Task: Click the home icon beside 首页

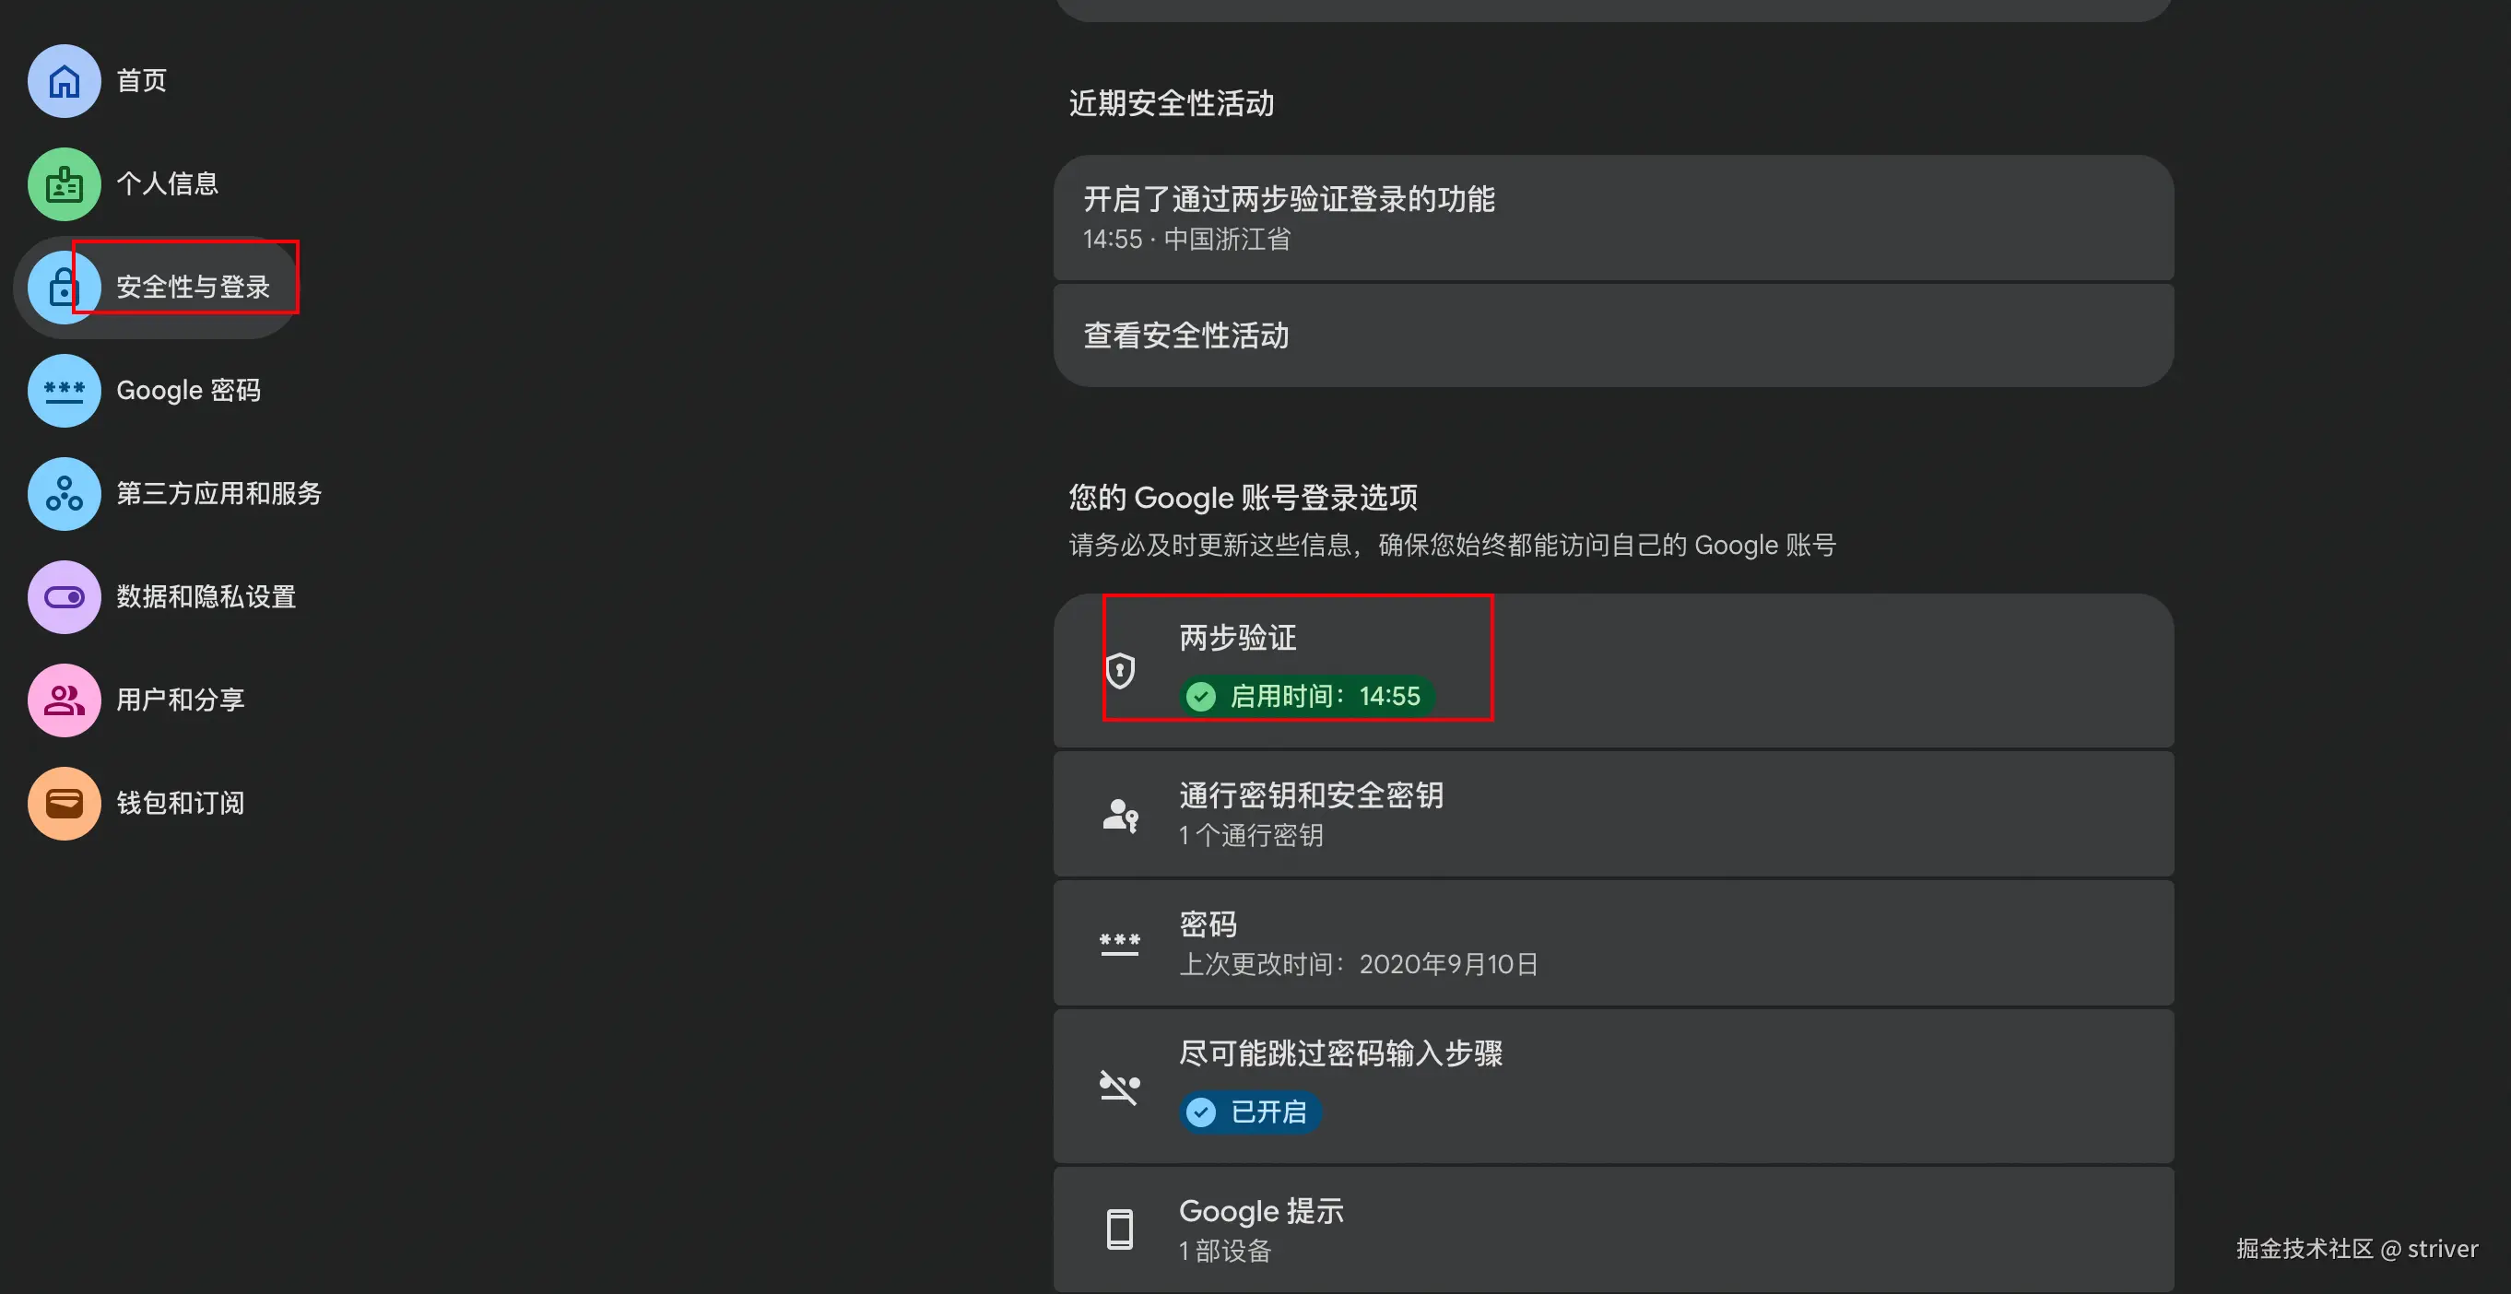Action: 65,81
